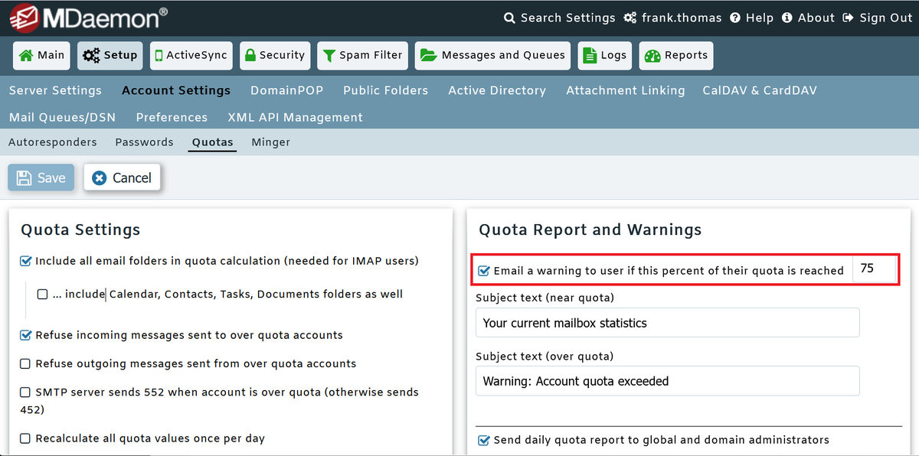This screenshot has width=919, height=456.
Task: Click the Logs document icon
Action: pos(590,55)
